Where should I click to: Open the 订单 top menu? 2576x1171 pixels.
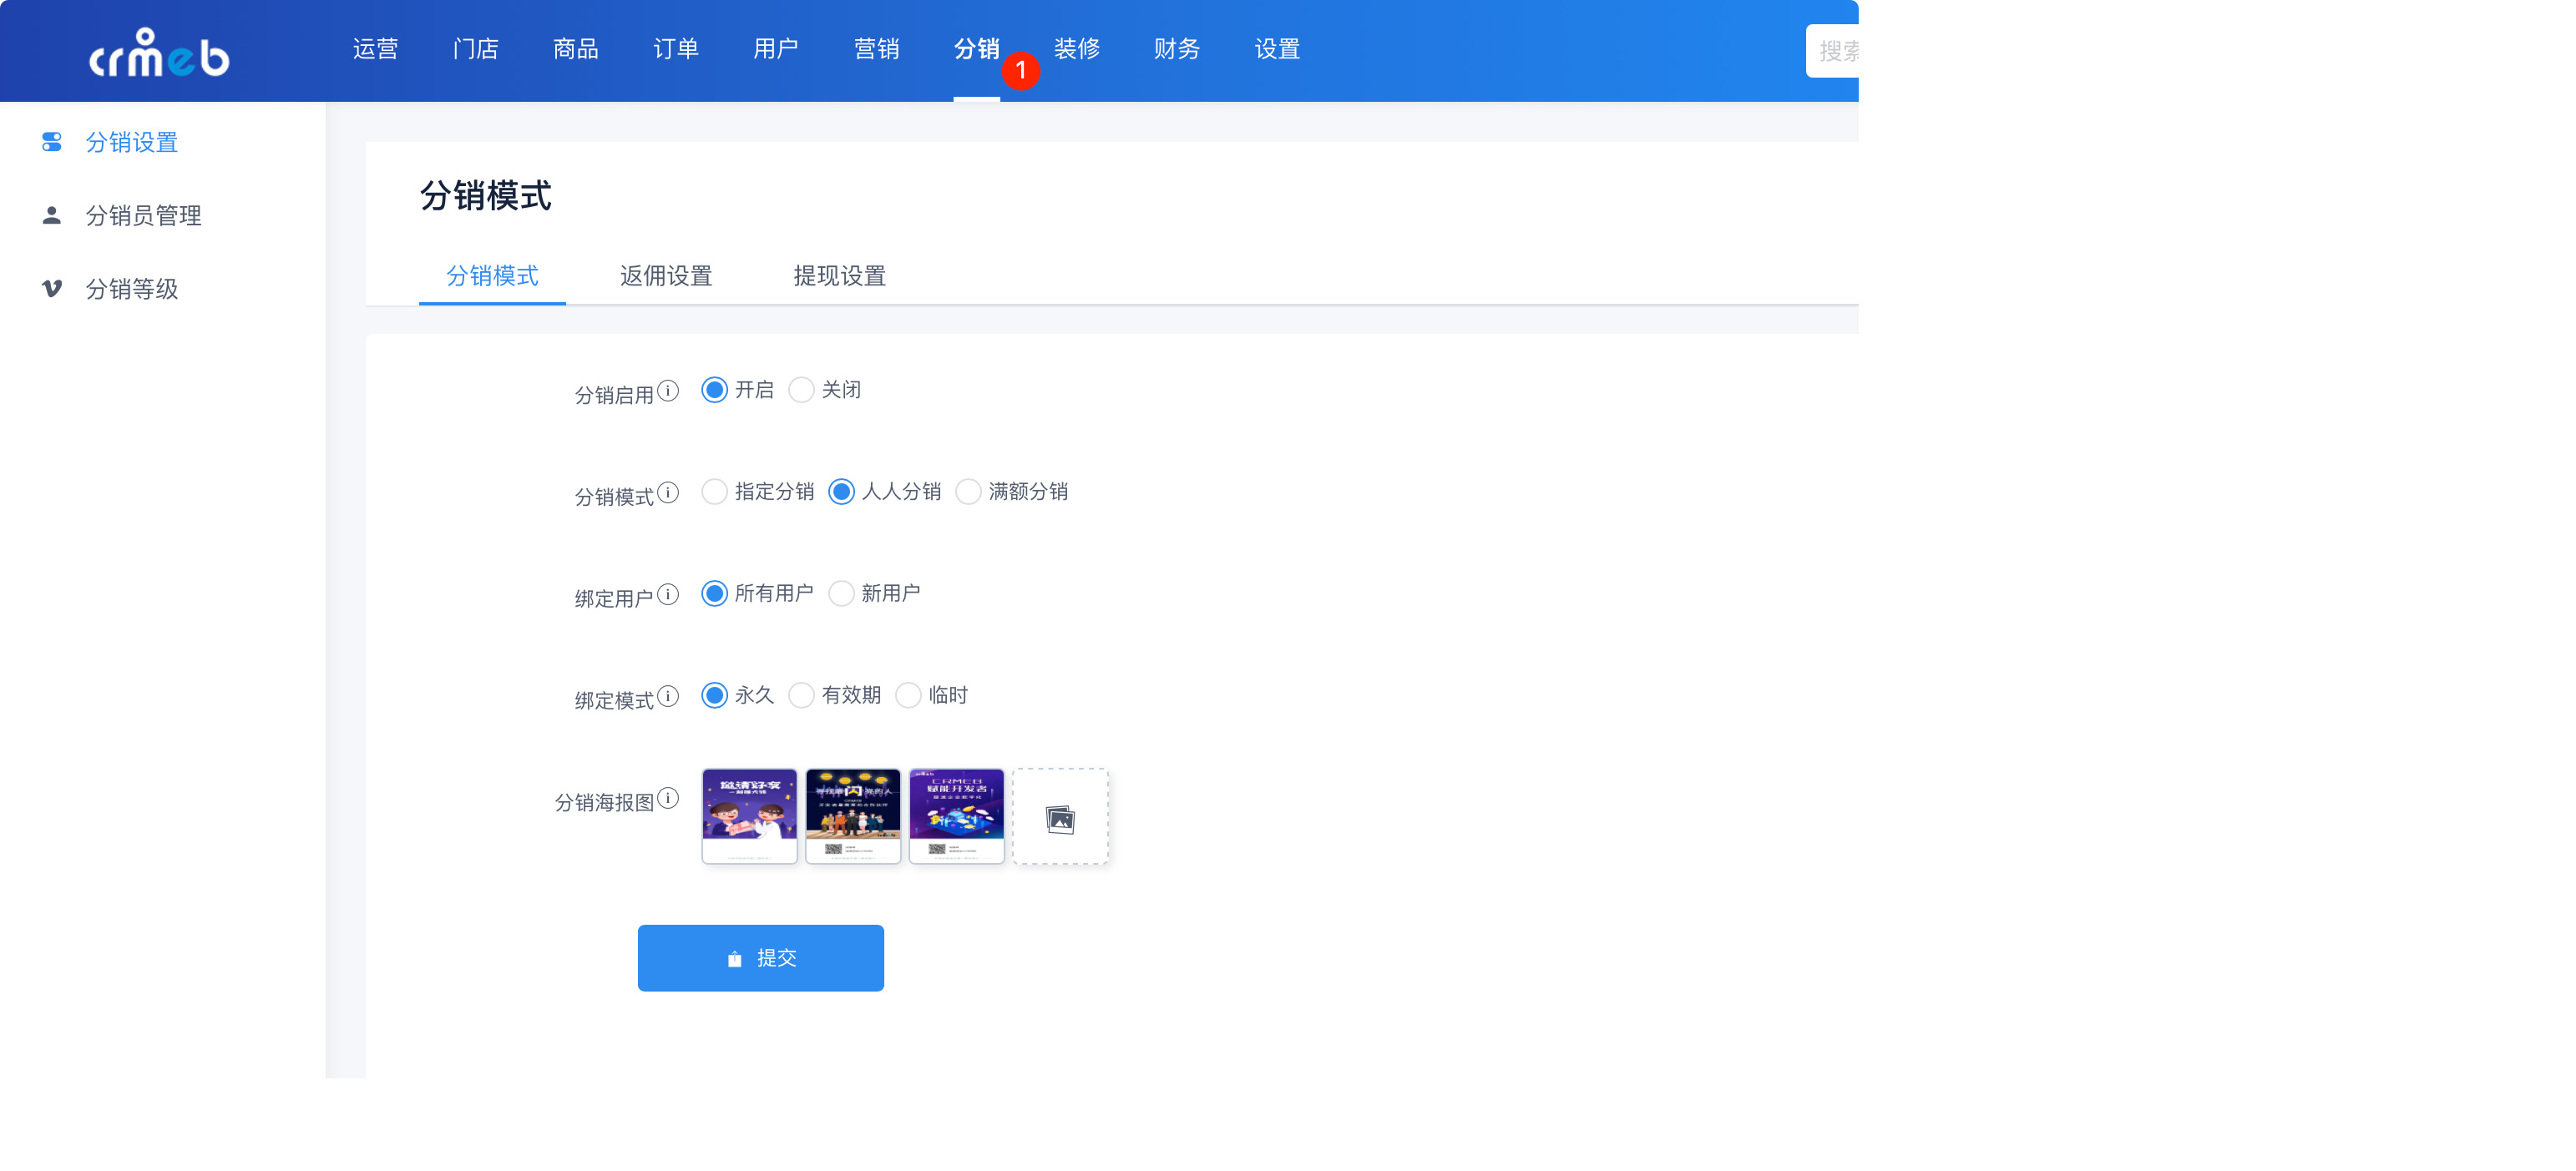[676, 49]
